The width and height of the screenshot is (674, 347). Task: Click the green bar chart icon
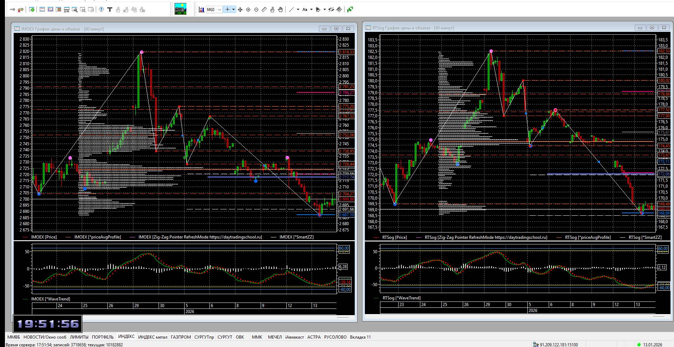click(350, 10)
